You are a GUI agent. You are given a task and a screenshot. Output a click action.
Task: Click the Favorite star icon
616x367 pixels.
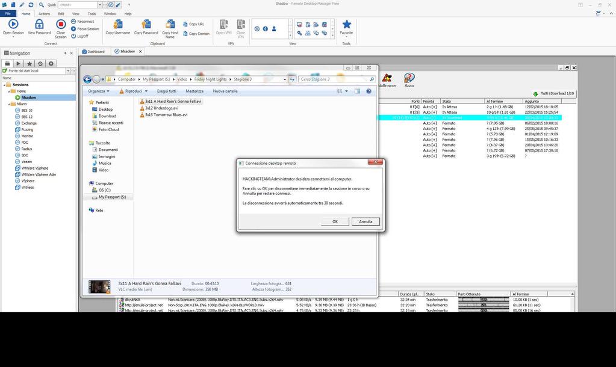pyautogui.click(x=346, y=24)
